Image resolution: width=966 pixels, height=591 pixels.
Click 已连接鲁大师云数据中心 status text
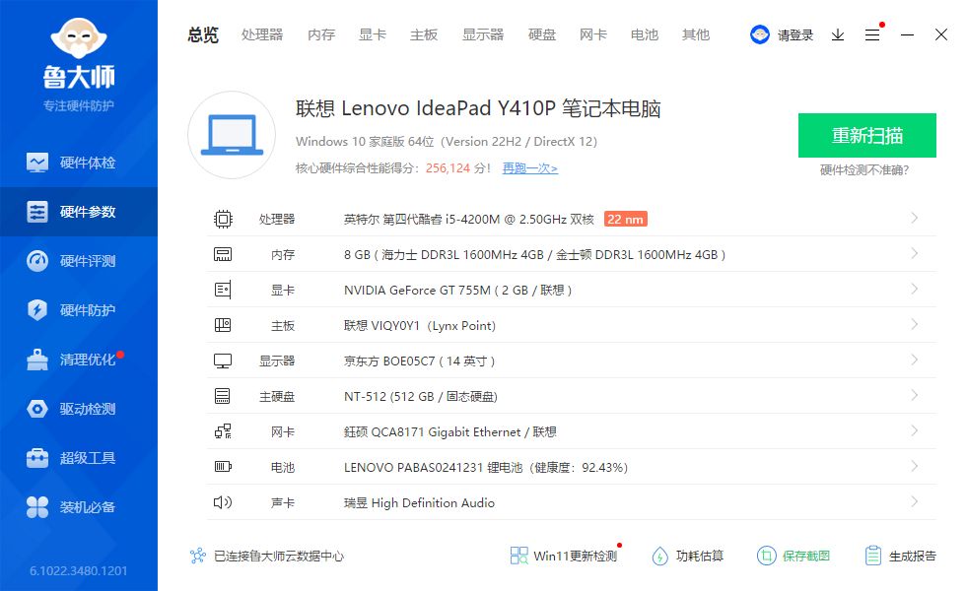pos(278,556)
